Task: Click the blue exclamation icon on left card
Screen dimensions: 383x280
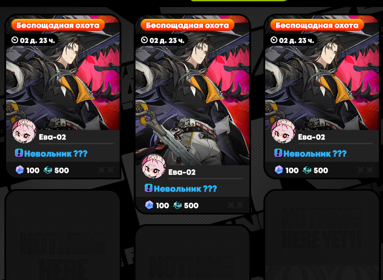Action: [x=19, y=153]
